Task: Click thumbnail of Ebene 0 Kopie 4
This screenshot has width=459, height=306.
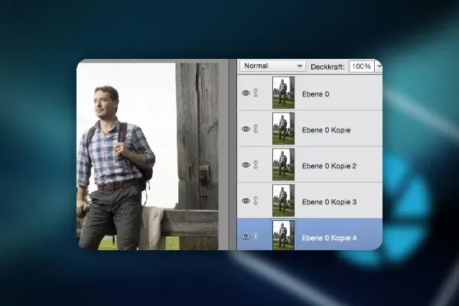Action: tap(283, 235)
